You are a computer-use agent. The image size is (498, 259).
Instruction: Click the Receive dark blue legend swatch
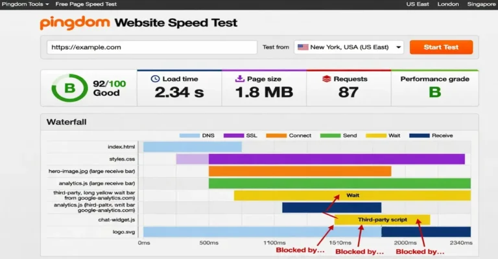coord(420,136)
